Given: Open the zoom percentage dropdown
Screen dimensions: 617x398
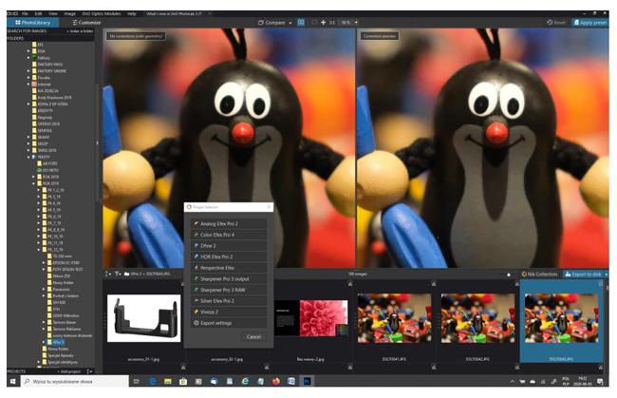Looking at the screenshot, I should coord(356,23).
